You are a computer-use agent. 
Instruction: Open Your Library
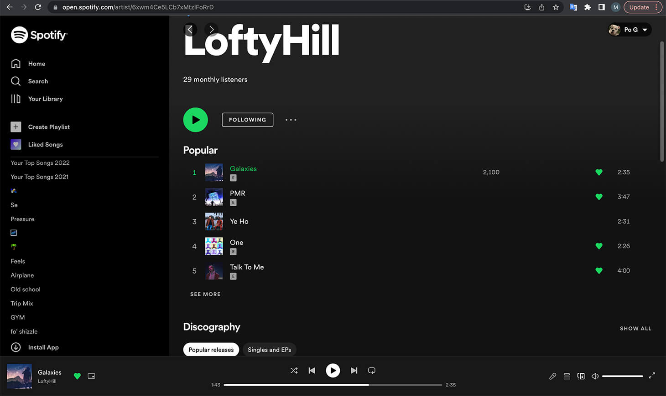pyautogui.click(x=46, y=99)
